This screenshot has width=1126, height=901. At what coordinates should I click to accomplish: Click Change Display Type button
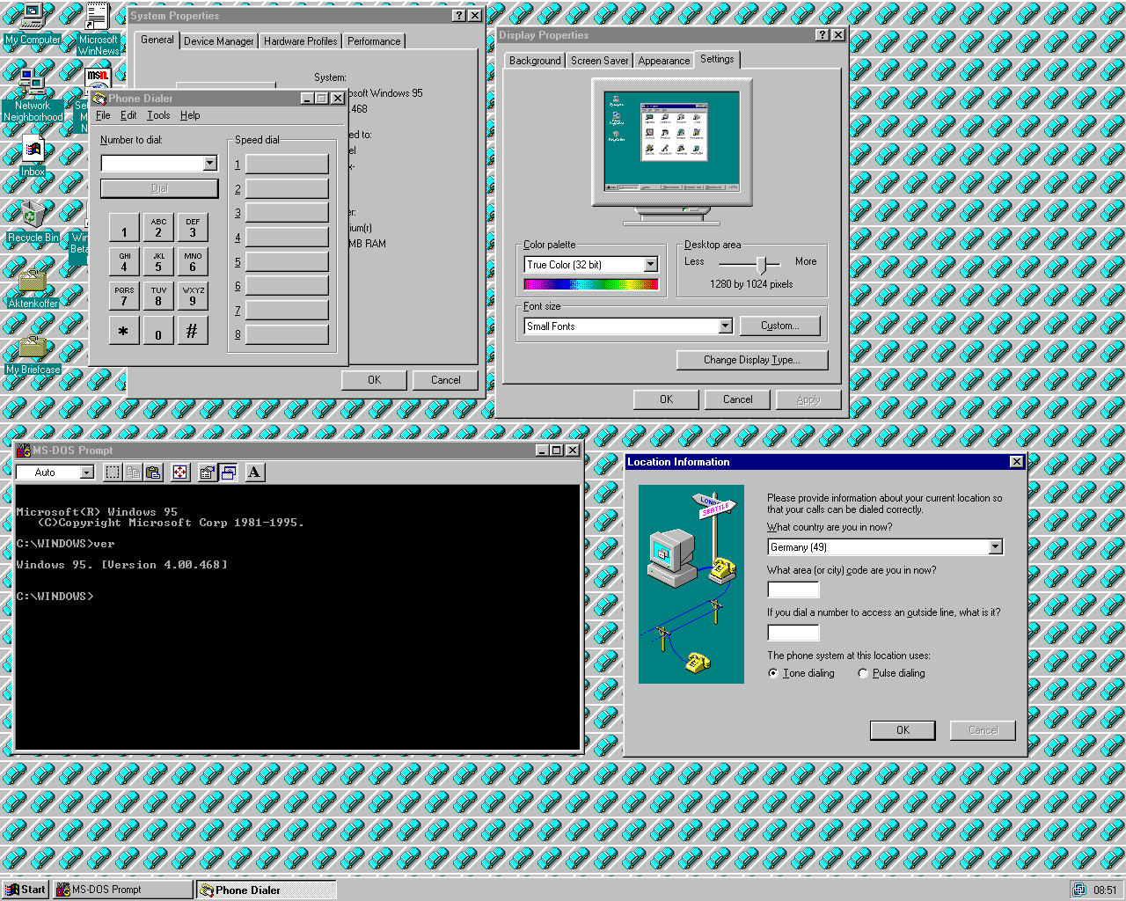(752, 360)
